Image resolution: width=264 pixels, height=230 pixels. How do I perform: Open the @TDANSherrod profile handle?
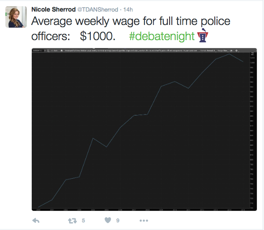(98, 9)
